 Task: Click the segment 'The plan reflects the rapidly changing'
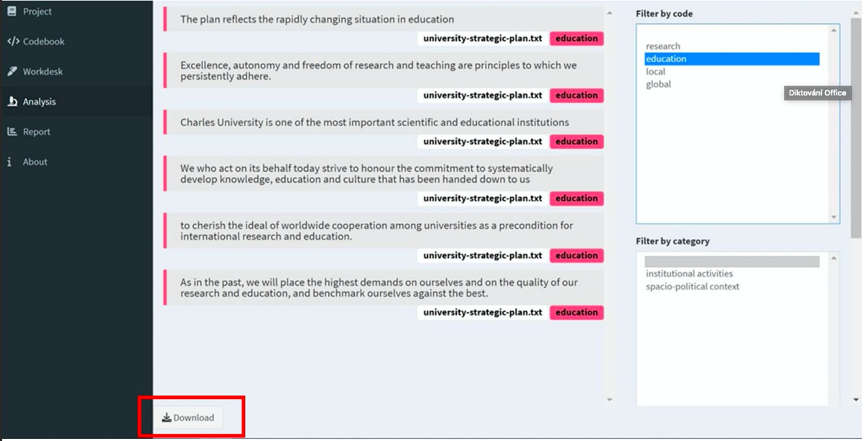tap(384, 19)
